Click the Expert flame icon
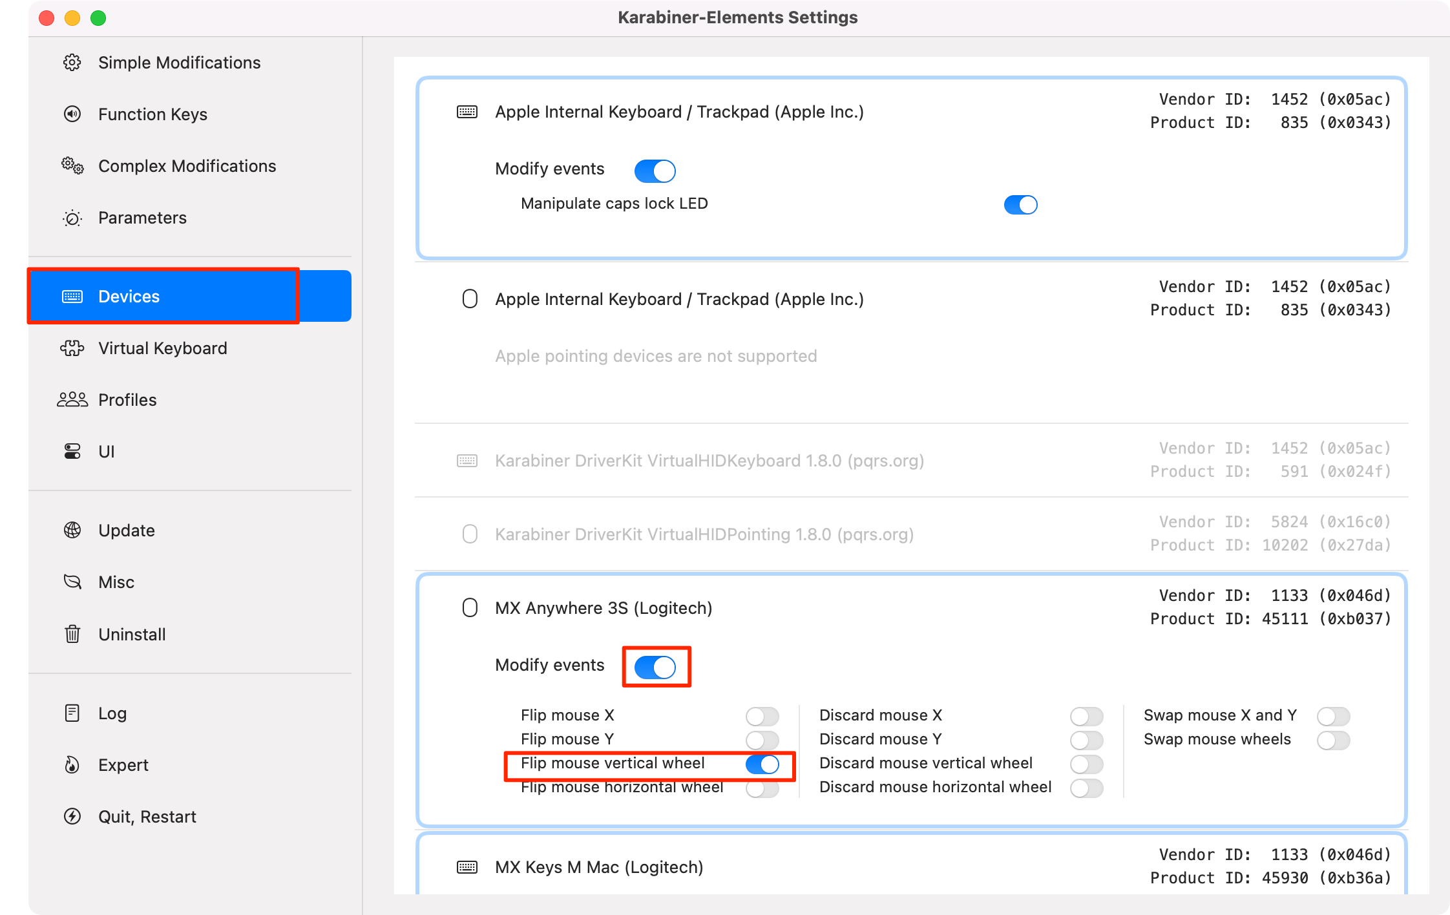 coord(72,765)
